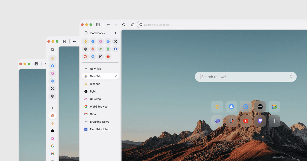Open the Coinbase speed dial tile
Screen dimensions: 307x161
point(246,107)
